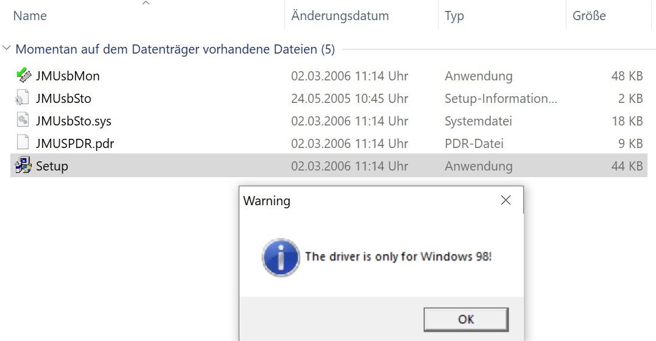
Task: Select the JMUsbSto setup information icon
Action: click(22, 98)
